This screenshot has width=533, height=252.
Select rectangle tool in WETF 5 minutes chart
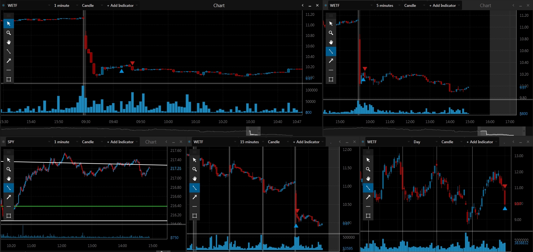coord(331,79)
